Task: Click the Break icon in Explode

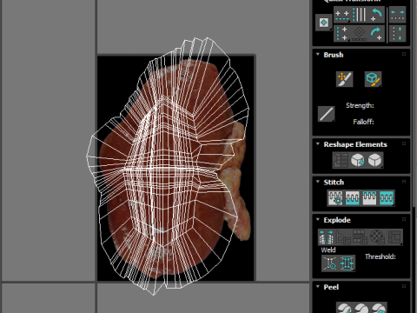Action: coord(327,236)
